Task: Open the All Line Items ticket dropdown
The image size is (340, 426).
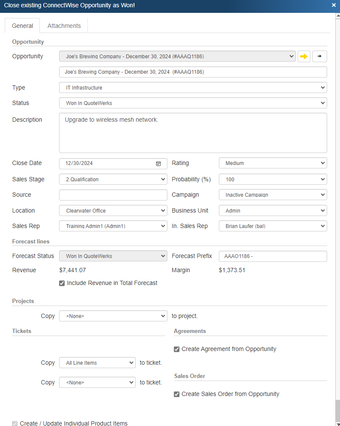Action: [x=97, y=363]
